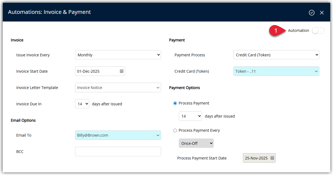The height and width of the screenshot is (175, 333).
Task: Open calendar icon for Process Payment Start Date
Action: [x=272, y=158]
